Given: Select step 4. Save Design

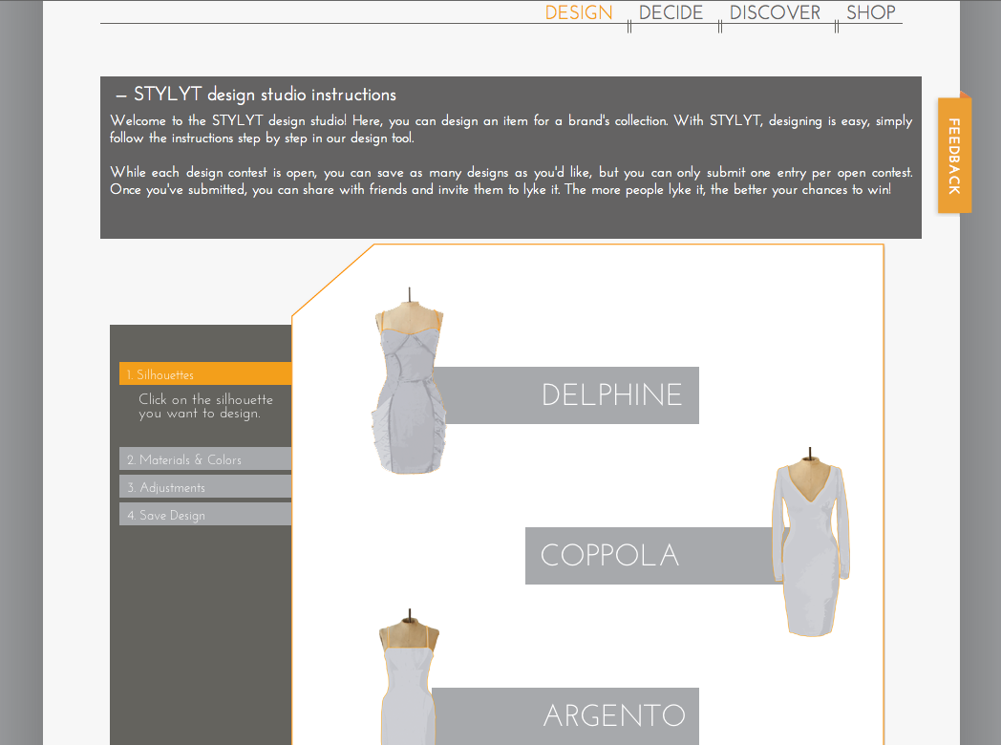Looking at the screenshot, I should tap(205, 515).
